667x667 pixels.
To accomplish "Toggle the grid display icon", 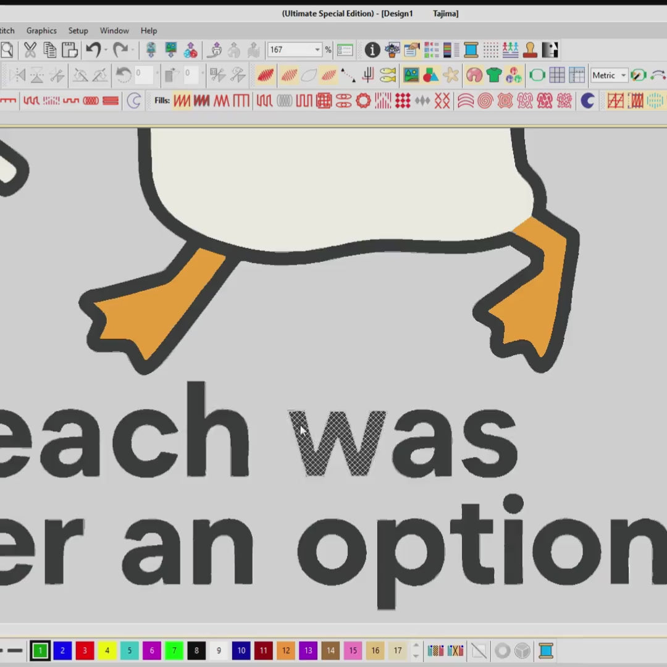I will tap(557, 75).
